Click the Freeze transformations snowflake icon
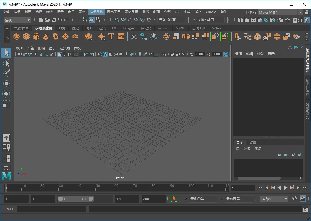Screen dimensions: 311x221 153,36
